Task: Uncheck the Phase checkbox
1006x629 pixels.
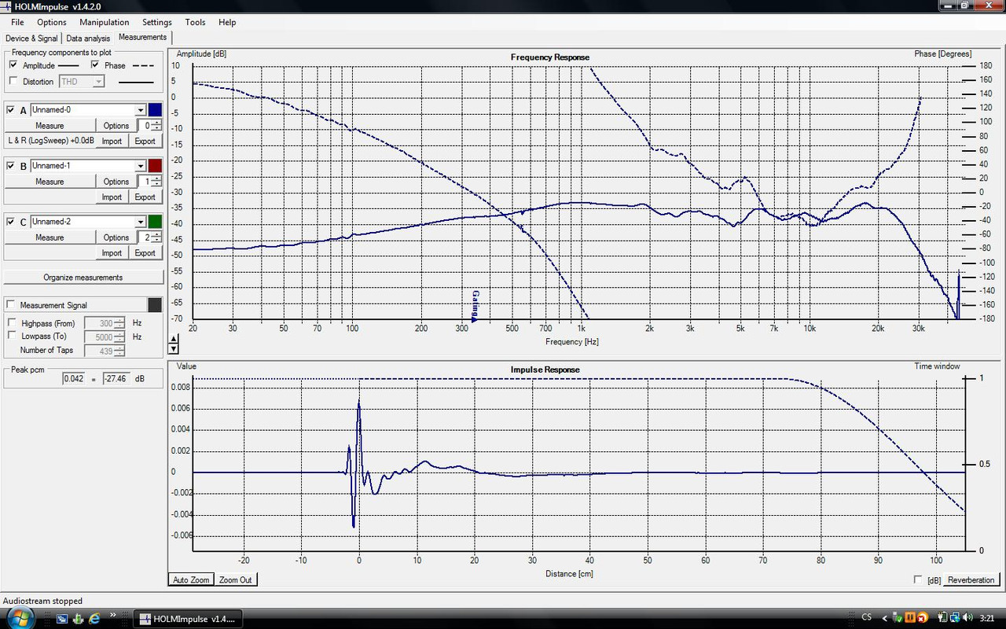Action: coord(95,65)
